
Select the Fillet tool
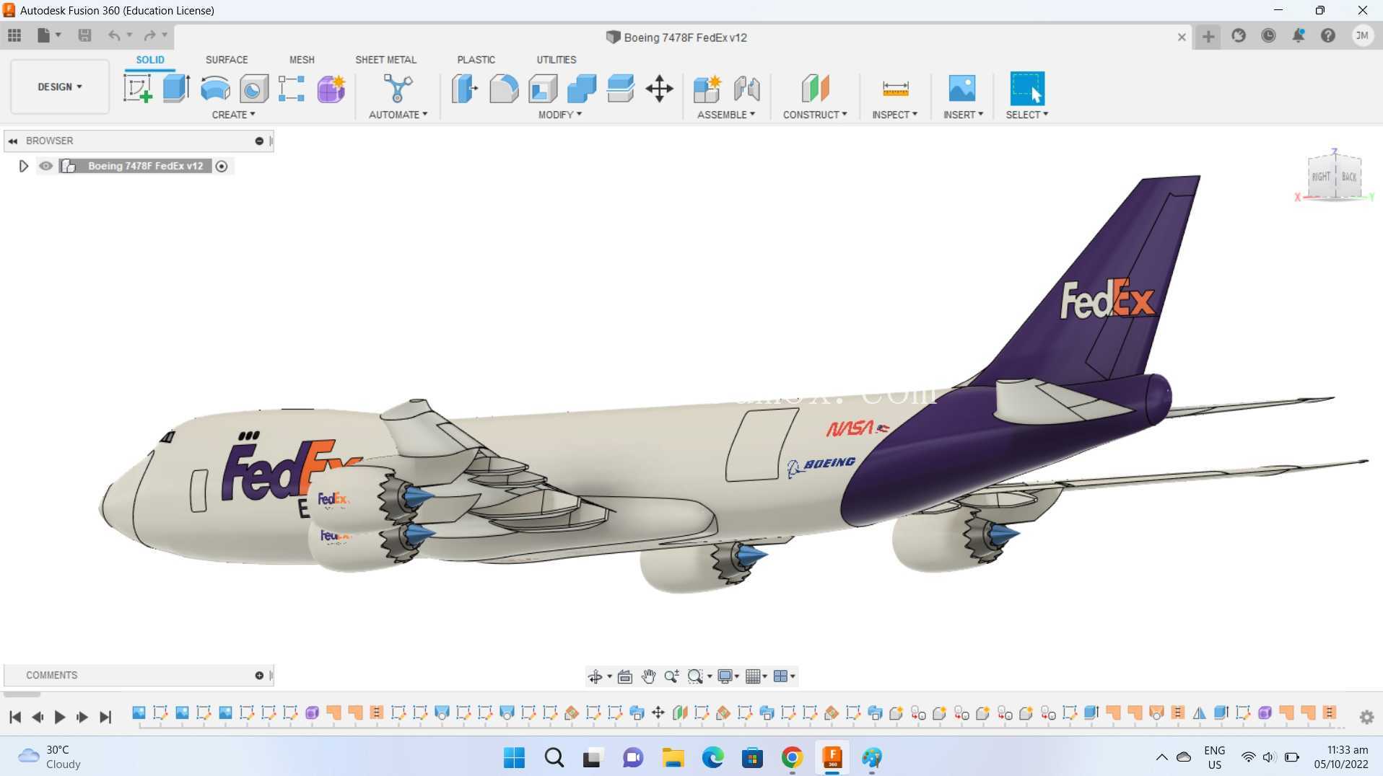(x=504, y=89)
